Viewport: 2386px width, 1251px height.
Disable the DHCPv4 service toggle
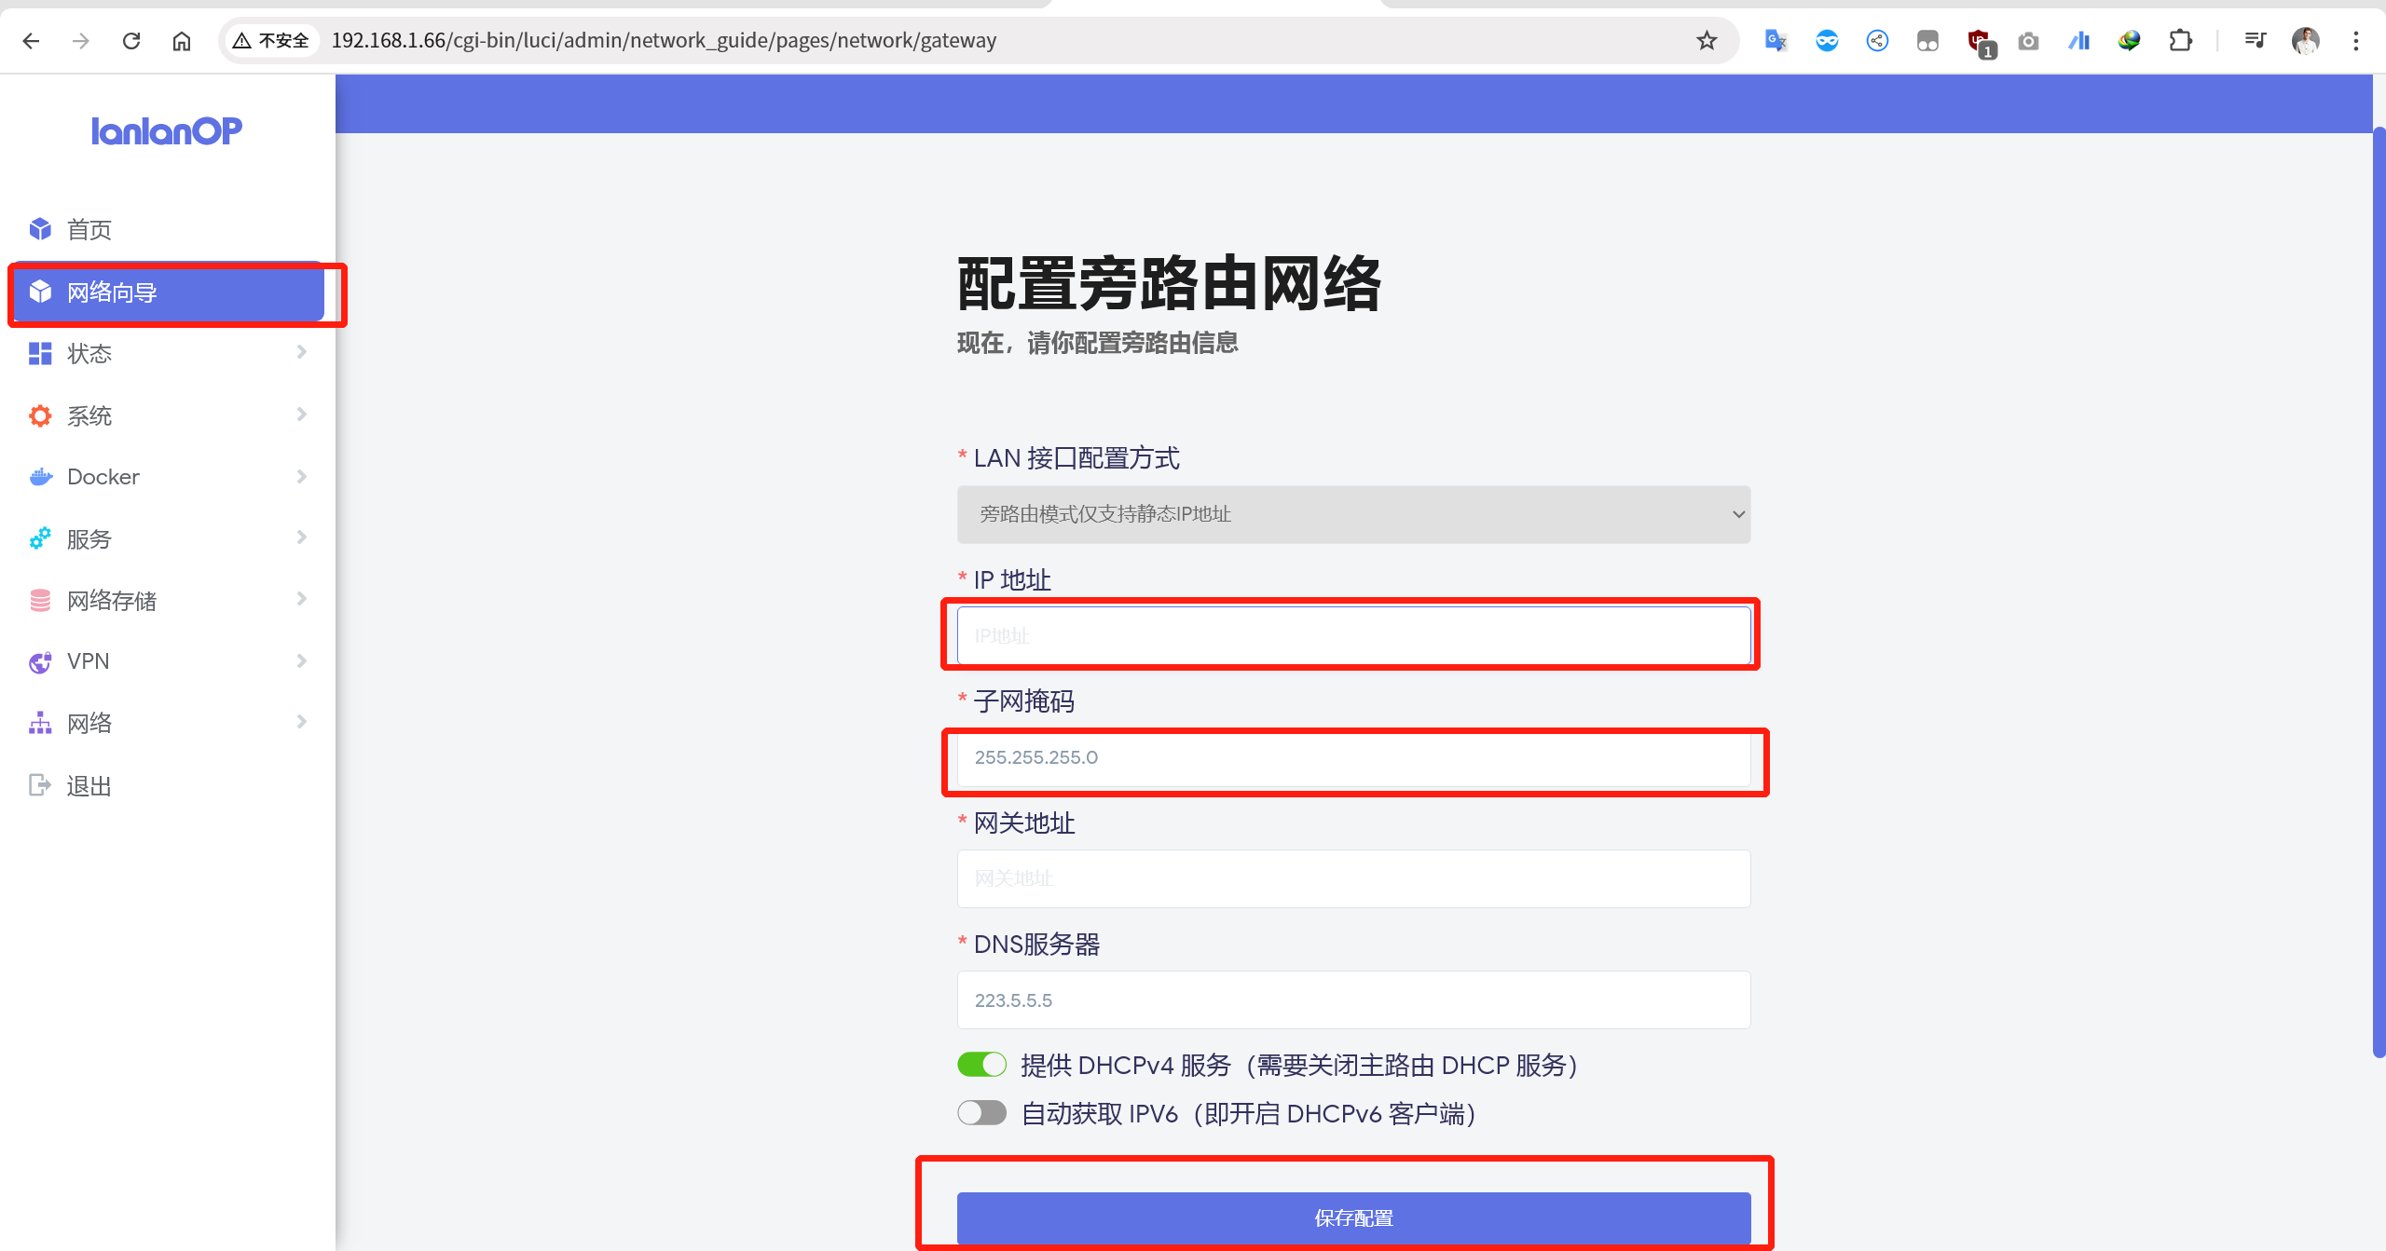point(981,1064)
